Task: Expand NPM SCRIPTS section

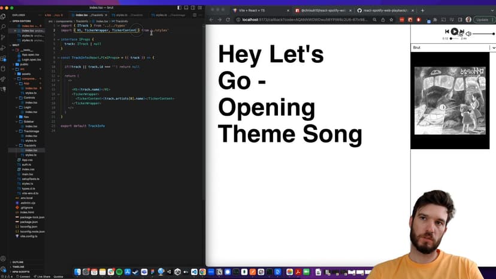Action: (20, 271)
